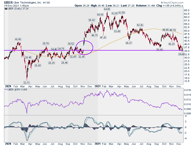Open the StockCharts.com copyright link
The height and width of the screenshot is (146, 195).
172,2
